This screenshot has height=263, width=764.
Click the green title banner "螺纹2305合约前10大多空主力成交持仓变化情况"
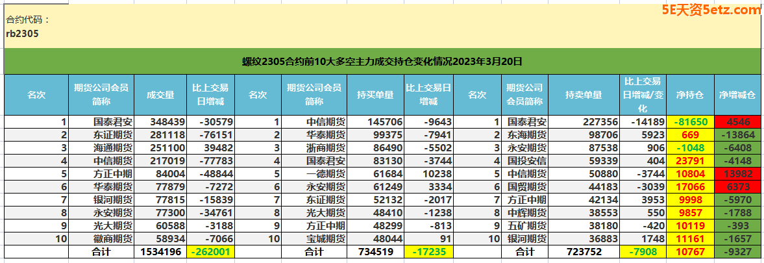[382, 61]
